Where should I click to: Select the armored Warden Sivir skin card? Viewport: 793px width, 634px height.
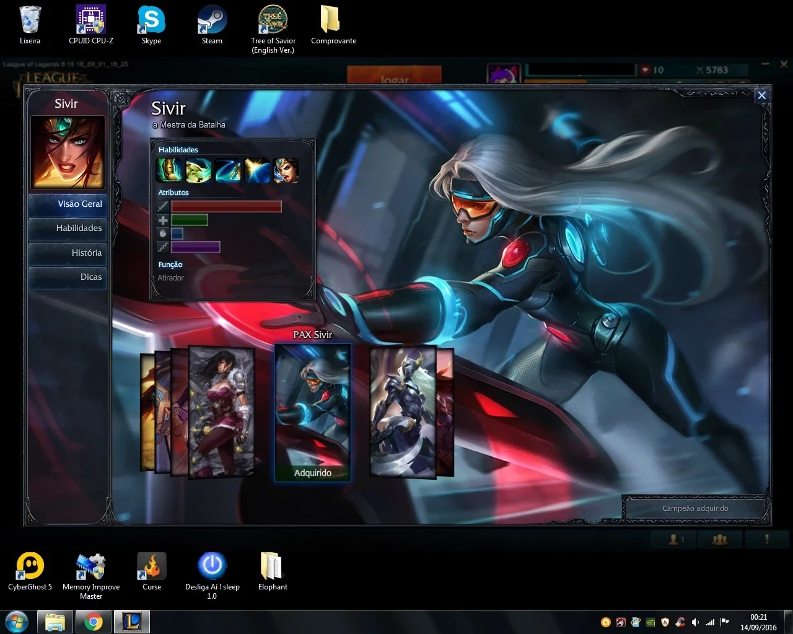[403, 412]
